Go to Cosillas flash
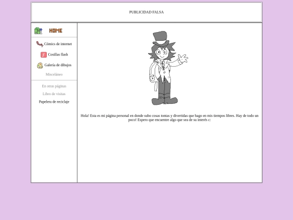Screen dimensions: 293x220 tap(58, 54)
